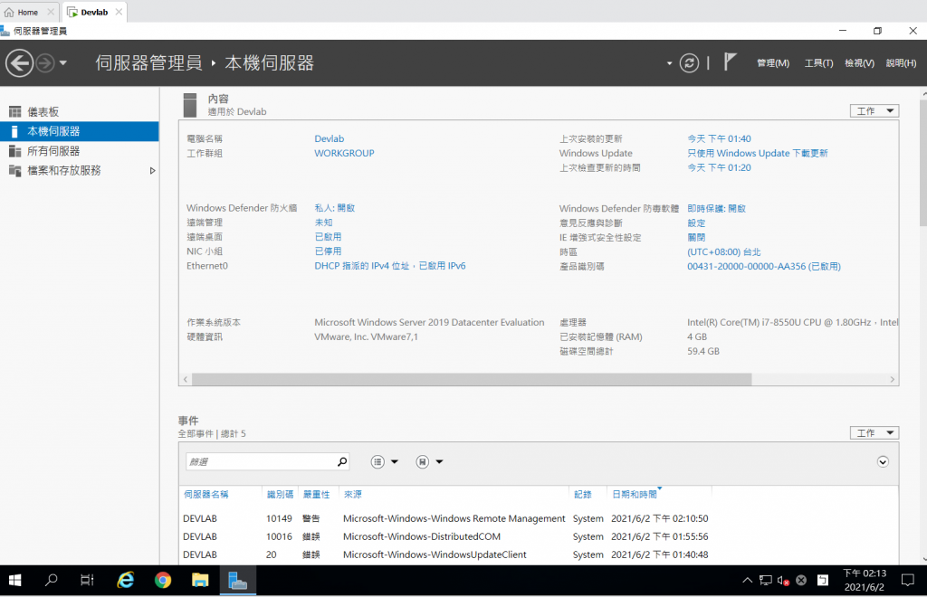Open the 工作 dropdown in 內容 section

click(x=874, y=111)
